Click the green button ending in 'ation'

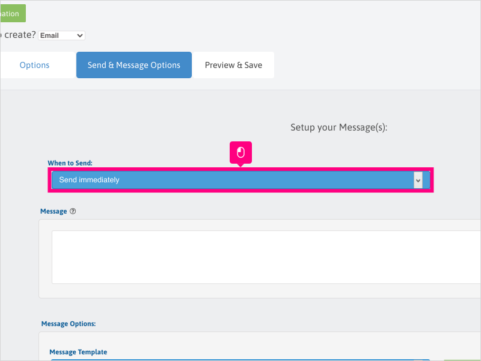pos(13,13)
